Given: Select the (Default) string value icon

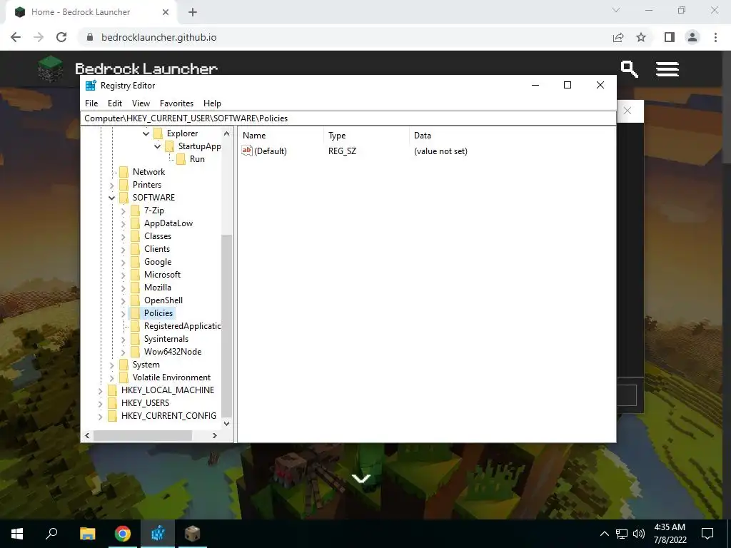Looking at the screenshot, I should click(246, 151).
